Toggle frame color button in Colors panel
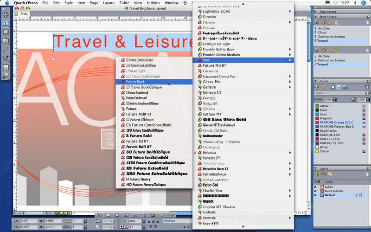The height and width of the screenshot is (232, 371). [x=333, y=87]
